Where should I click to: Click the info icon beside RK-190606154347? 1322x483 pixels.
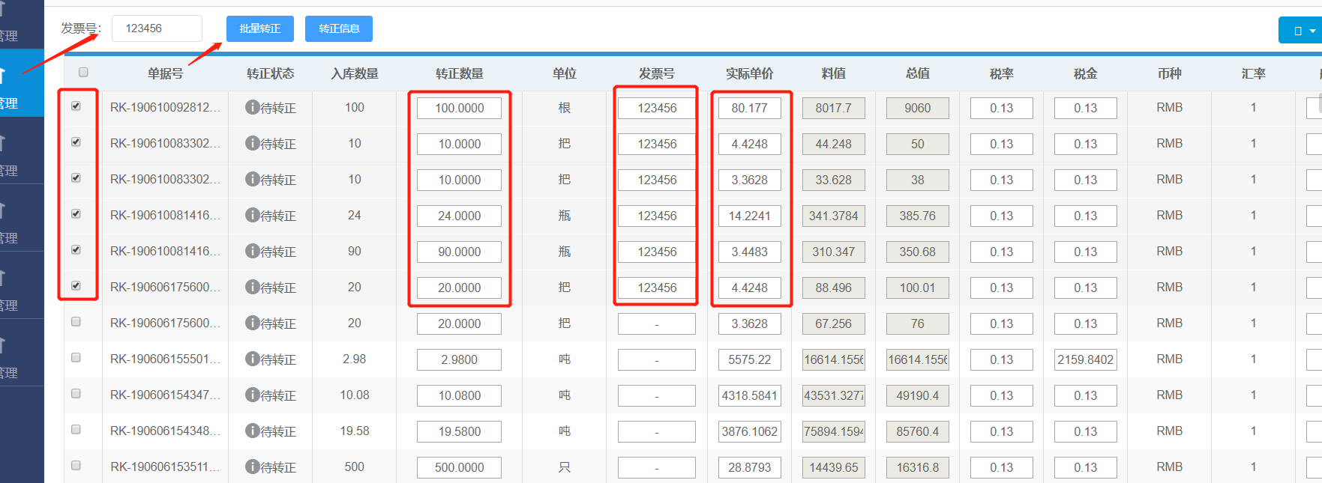(x=252, y=395)
